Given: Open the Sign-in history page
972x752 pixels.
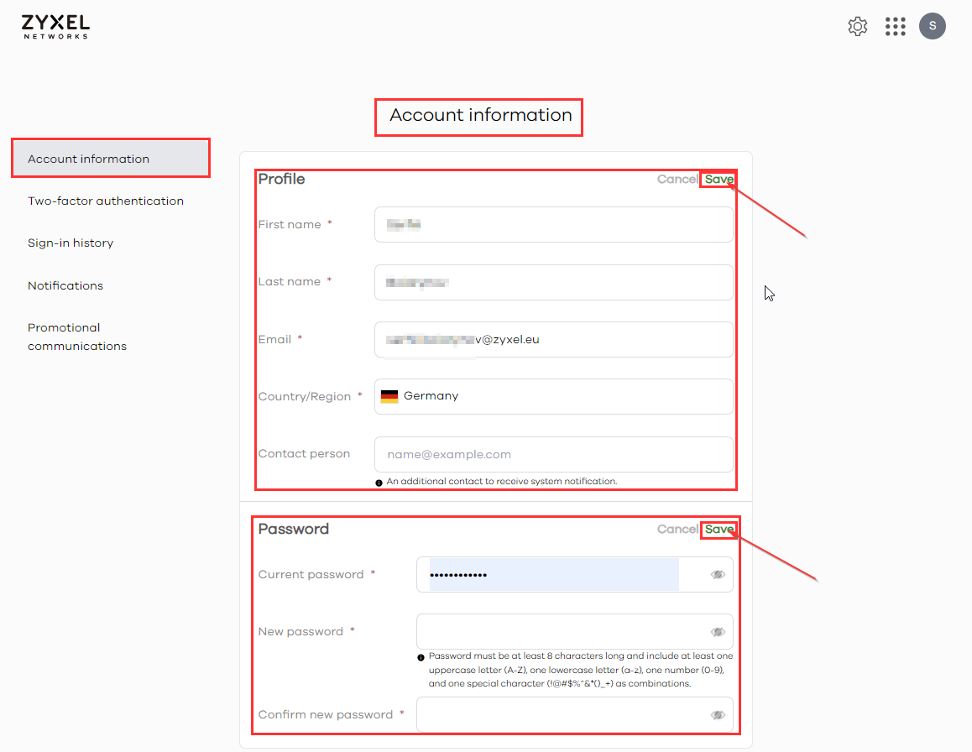Looking at the screenshot, I should tap(71, 243).
